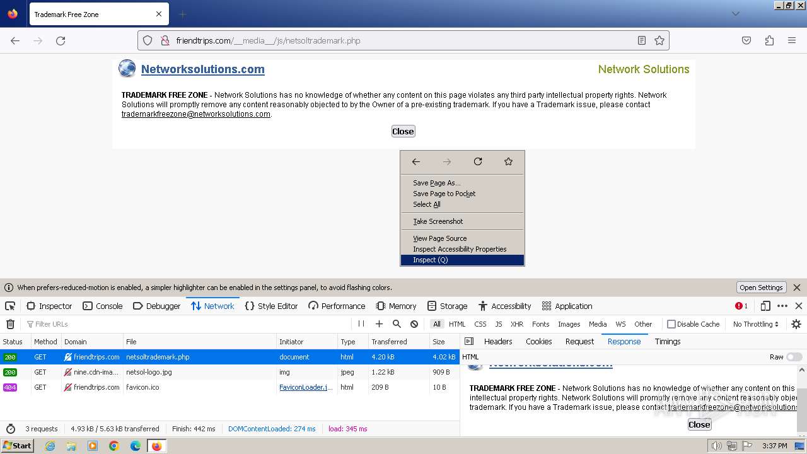Open the Headers tab of the request
This screenshot has width=807, height=454.
click(498, 341)
